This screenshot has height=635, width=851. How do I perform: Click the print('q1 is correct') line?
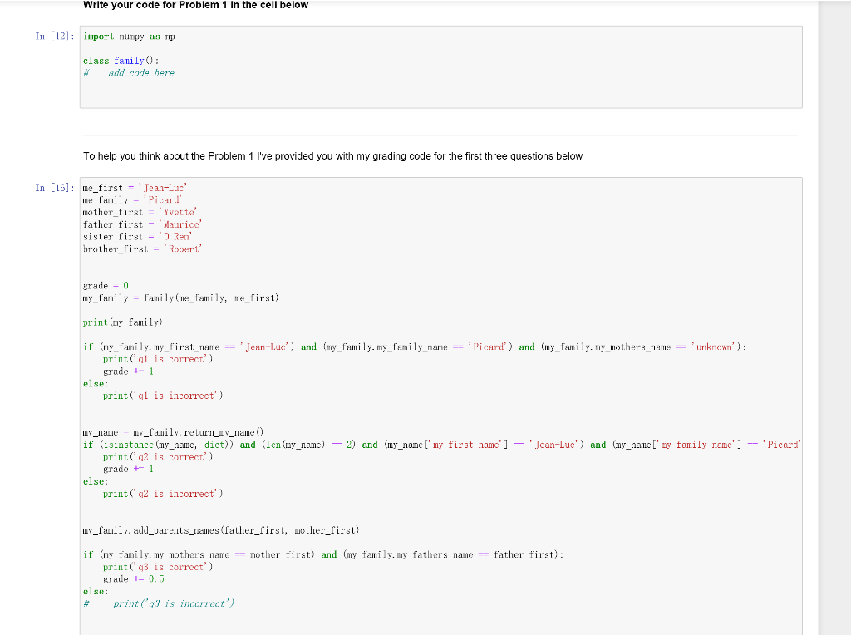tap(158, 359)
